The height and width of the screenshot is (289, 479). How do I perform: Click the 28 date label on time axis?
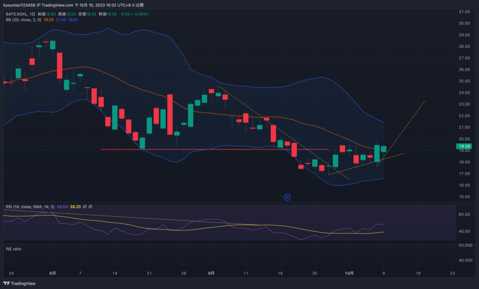pyautogui.click(x=183, y=273)
